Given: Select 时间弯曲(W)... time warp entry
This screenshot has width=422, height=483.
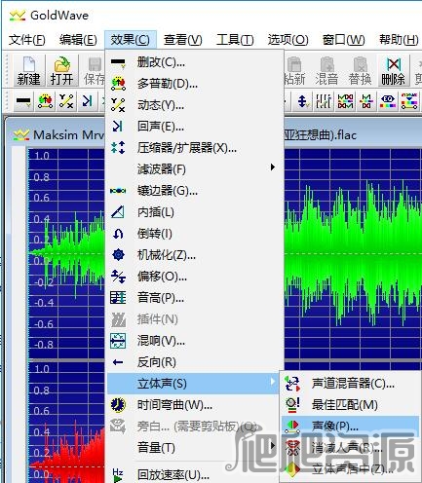Looking at the screenshot, I should (193, 405).
